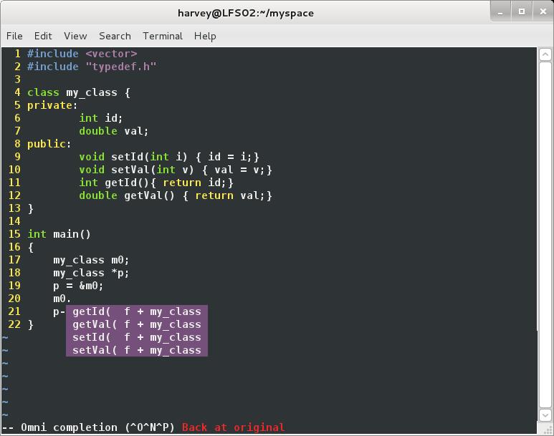The image size is (554, 436).
Task: Click line number 14
Action: (x=14, y=221)
